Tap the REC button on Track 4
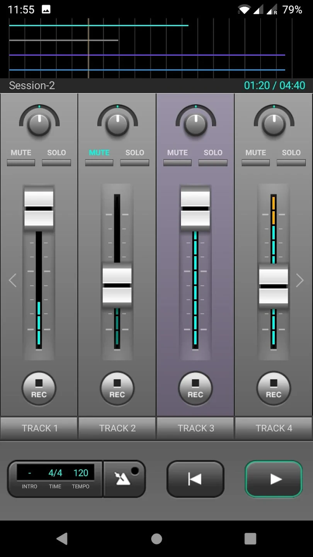This screenshot has height=557, width=313. point(274,388)
